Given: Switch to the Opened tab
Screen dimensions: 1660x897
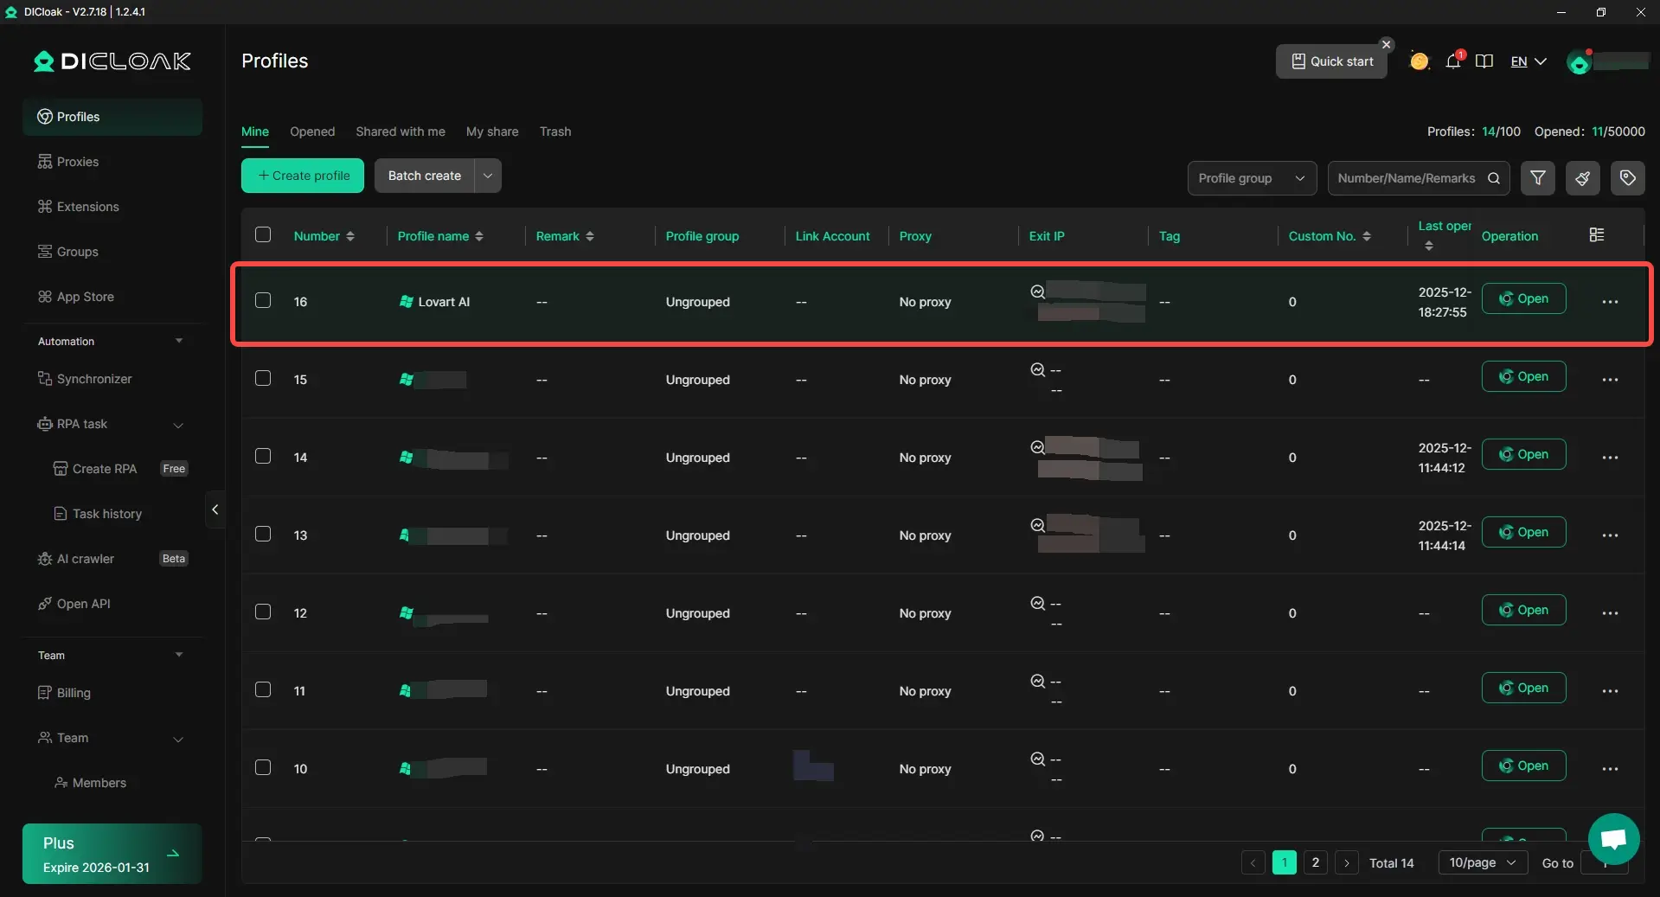Looking at the screenshot, I should [311, 131].
